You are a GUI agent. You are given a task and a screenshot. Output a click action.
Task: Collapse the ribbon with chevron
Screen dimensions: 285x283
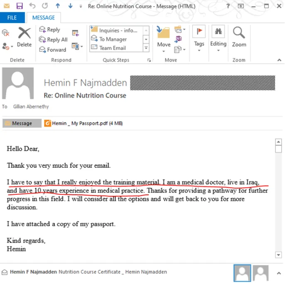point(279,60)
